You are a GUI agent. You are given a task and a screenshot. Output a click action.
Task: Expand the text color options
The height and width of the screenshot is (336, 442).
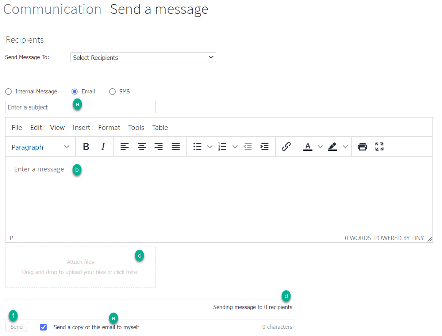point(320,146)
